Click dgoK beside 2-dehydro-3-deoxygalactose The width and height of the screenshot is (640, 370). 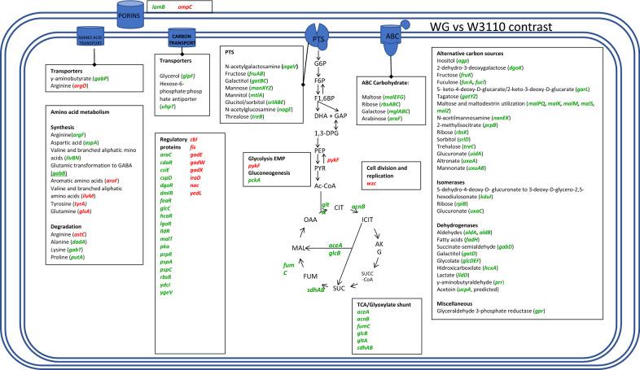coord(516,68)
